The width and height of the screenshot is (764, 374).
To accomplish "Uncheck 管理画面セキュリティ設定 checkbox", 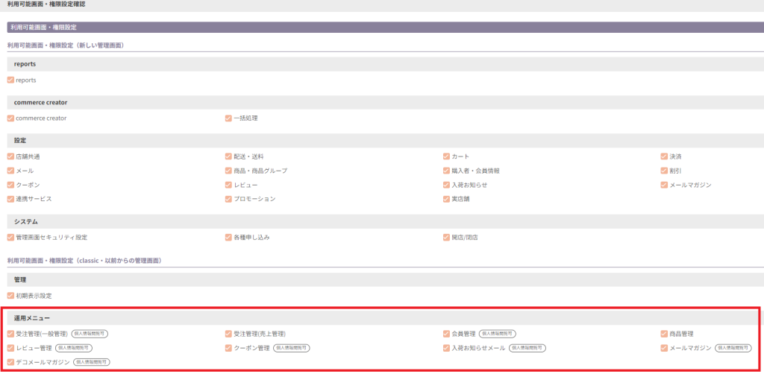I will click(10, 237).
